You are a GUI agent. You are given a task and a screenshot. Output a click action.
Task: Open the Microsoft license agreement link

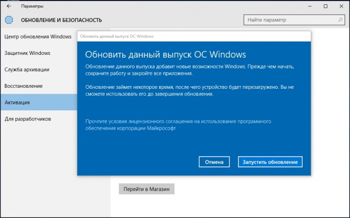click(178, 125)
